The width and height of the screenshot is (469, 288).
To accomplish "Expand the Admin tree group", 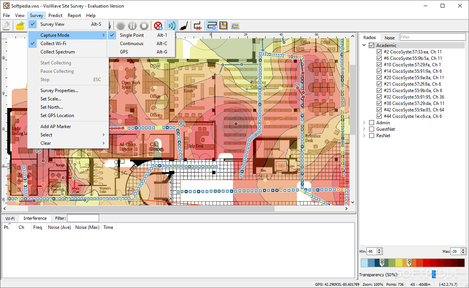I will (x=364, y=123).
